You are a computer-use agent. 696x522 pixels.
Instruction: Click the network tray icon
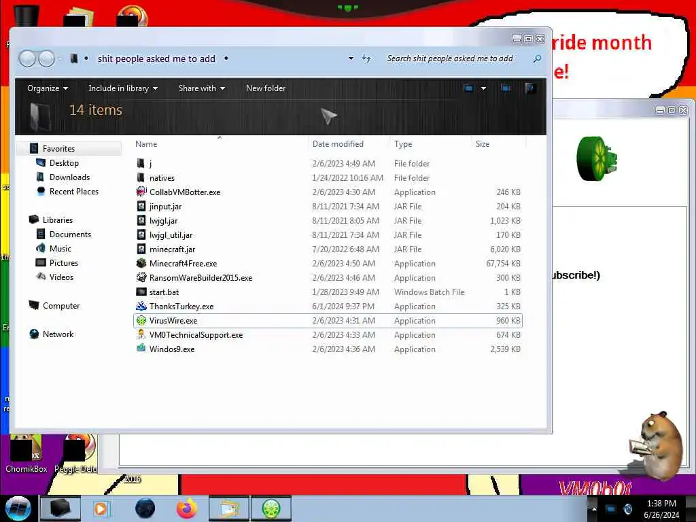click(611, 509)
